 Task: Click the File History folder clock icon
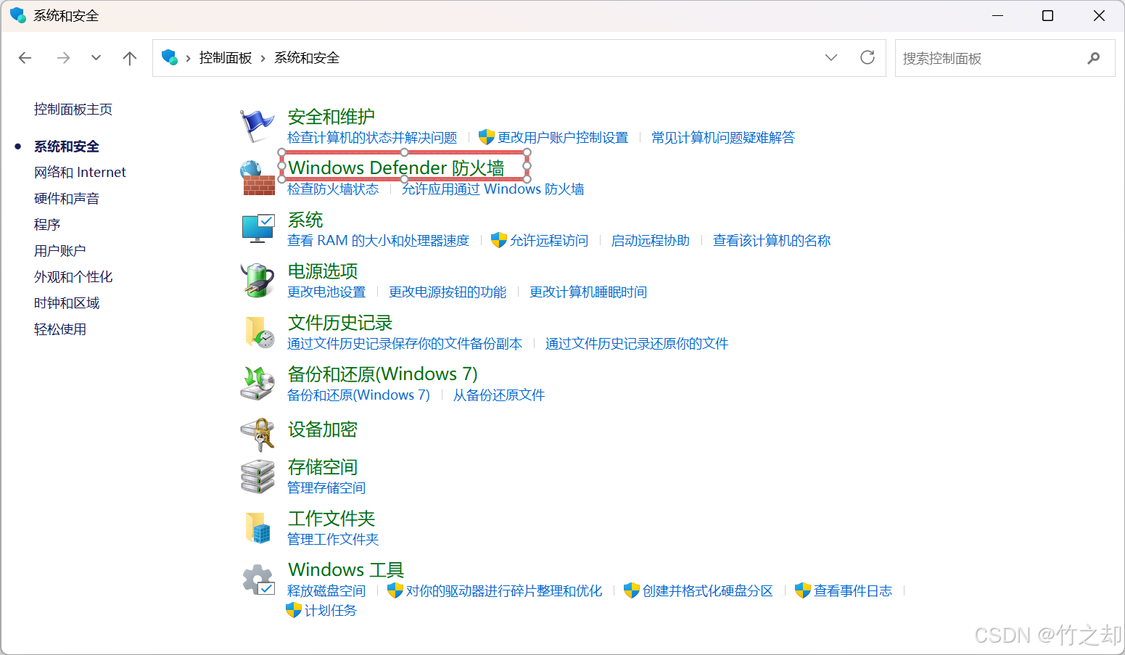point(259,332)
